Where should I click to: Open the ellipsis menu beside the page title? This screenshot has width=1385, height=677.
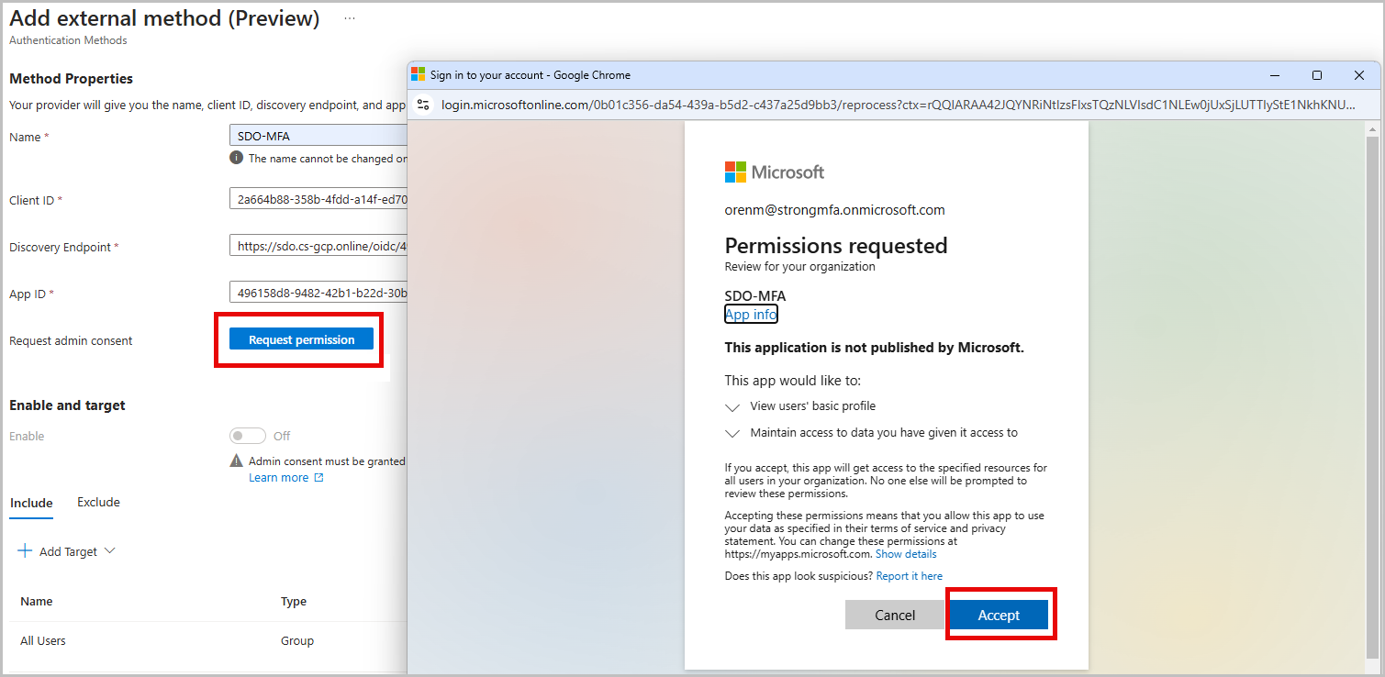click(x=349, y=18)
